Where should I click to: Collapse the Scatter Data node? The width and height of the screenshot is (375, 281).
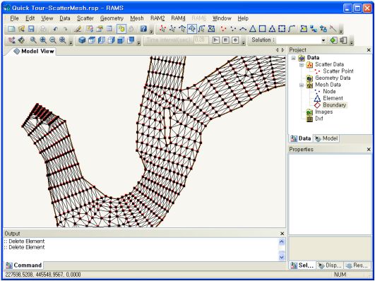pyautogui.click(x=302, y=64)
